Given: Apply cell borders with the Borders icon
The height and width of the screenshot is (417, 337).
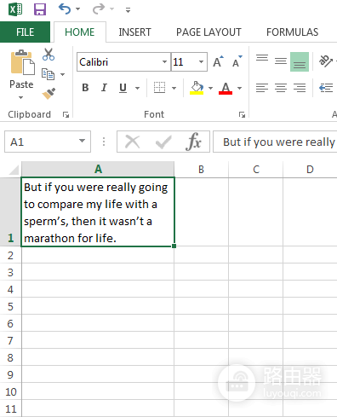Looking at the screenshot, I should click(159, 88).
